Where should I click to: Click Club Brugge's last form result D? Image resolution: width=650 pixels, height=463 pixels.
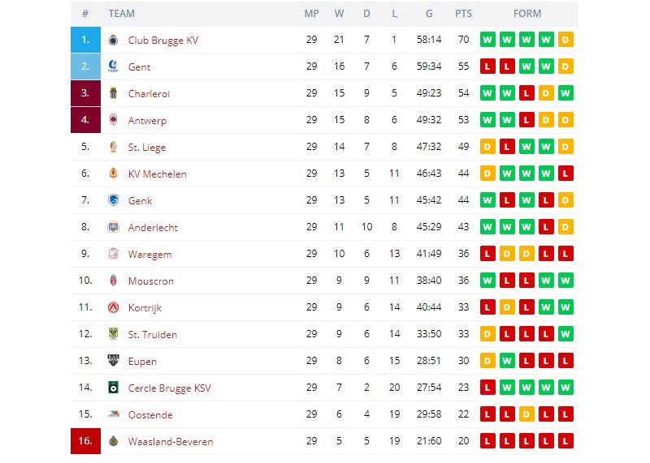click(x=565, y=40)
